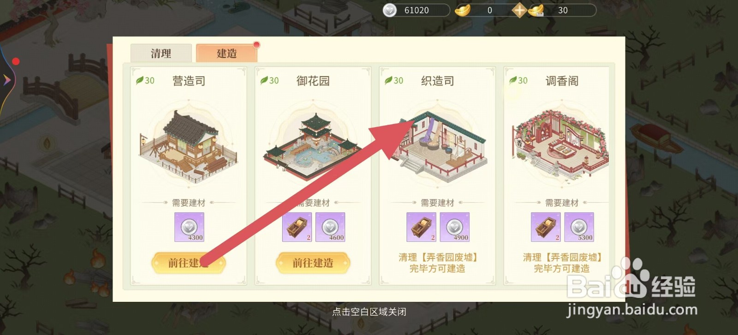Click the wood crate material icon under 调香阁

click(546, 227)
